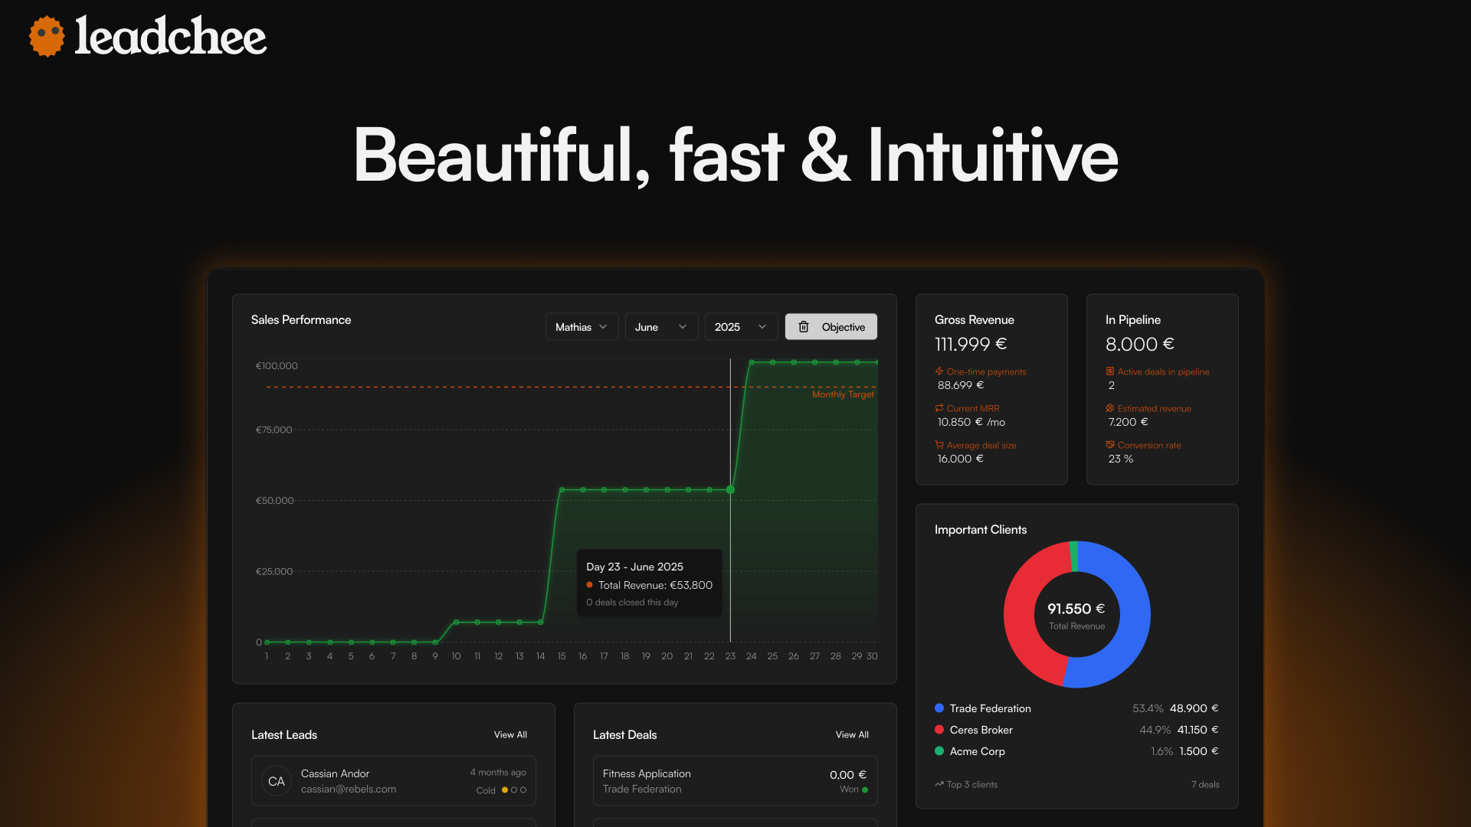
Task: Click the blue Trade Federation legend dot
Action: coord(939,708)
